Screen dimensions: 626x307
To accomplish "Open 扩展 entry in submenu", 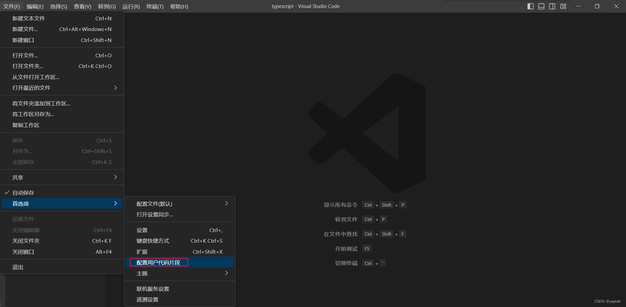I will [x=180, y=252].
